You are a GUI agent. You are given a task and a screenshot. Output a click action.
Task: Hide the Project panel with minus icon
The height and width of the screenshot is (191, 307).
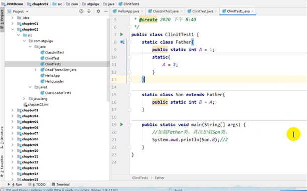(106, 12)
